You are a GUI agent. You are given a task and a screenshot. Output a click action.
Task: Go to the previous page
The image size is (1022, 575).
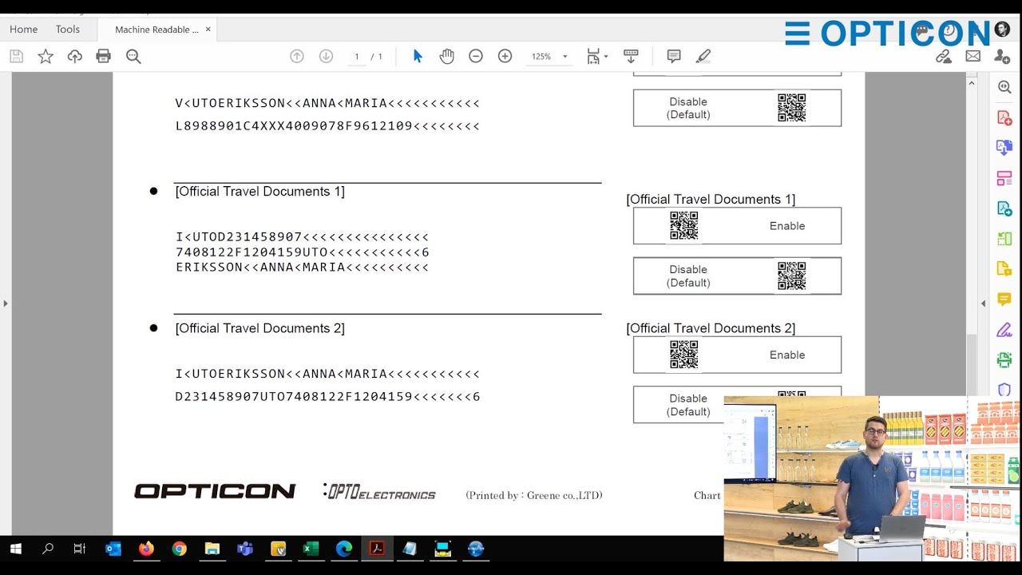pos(297,56)
